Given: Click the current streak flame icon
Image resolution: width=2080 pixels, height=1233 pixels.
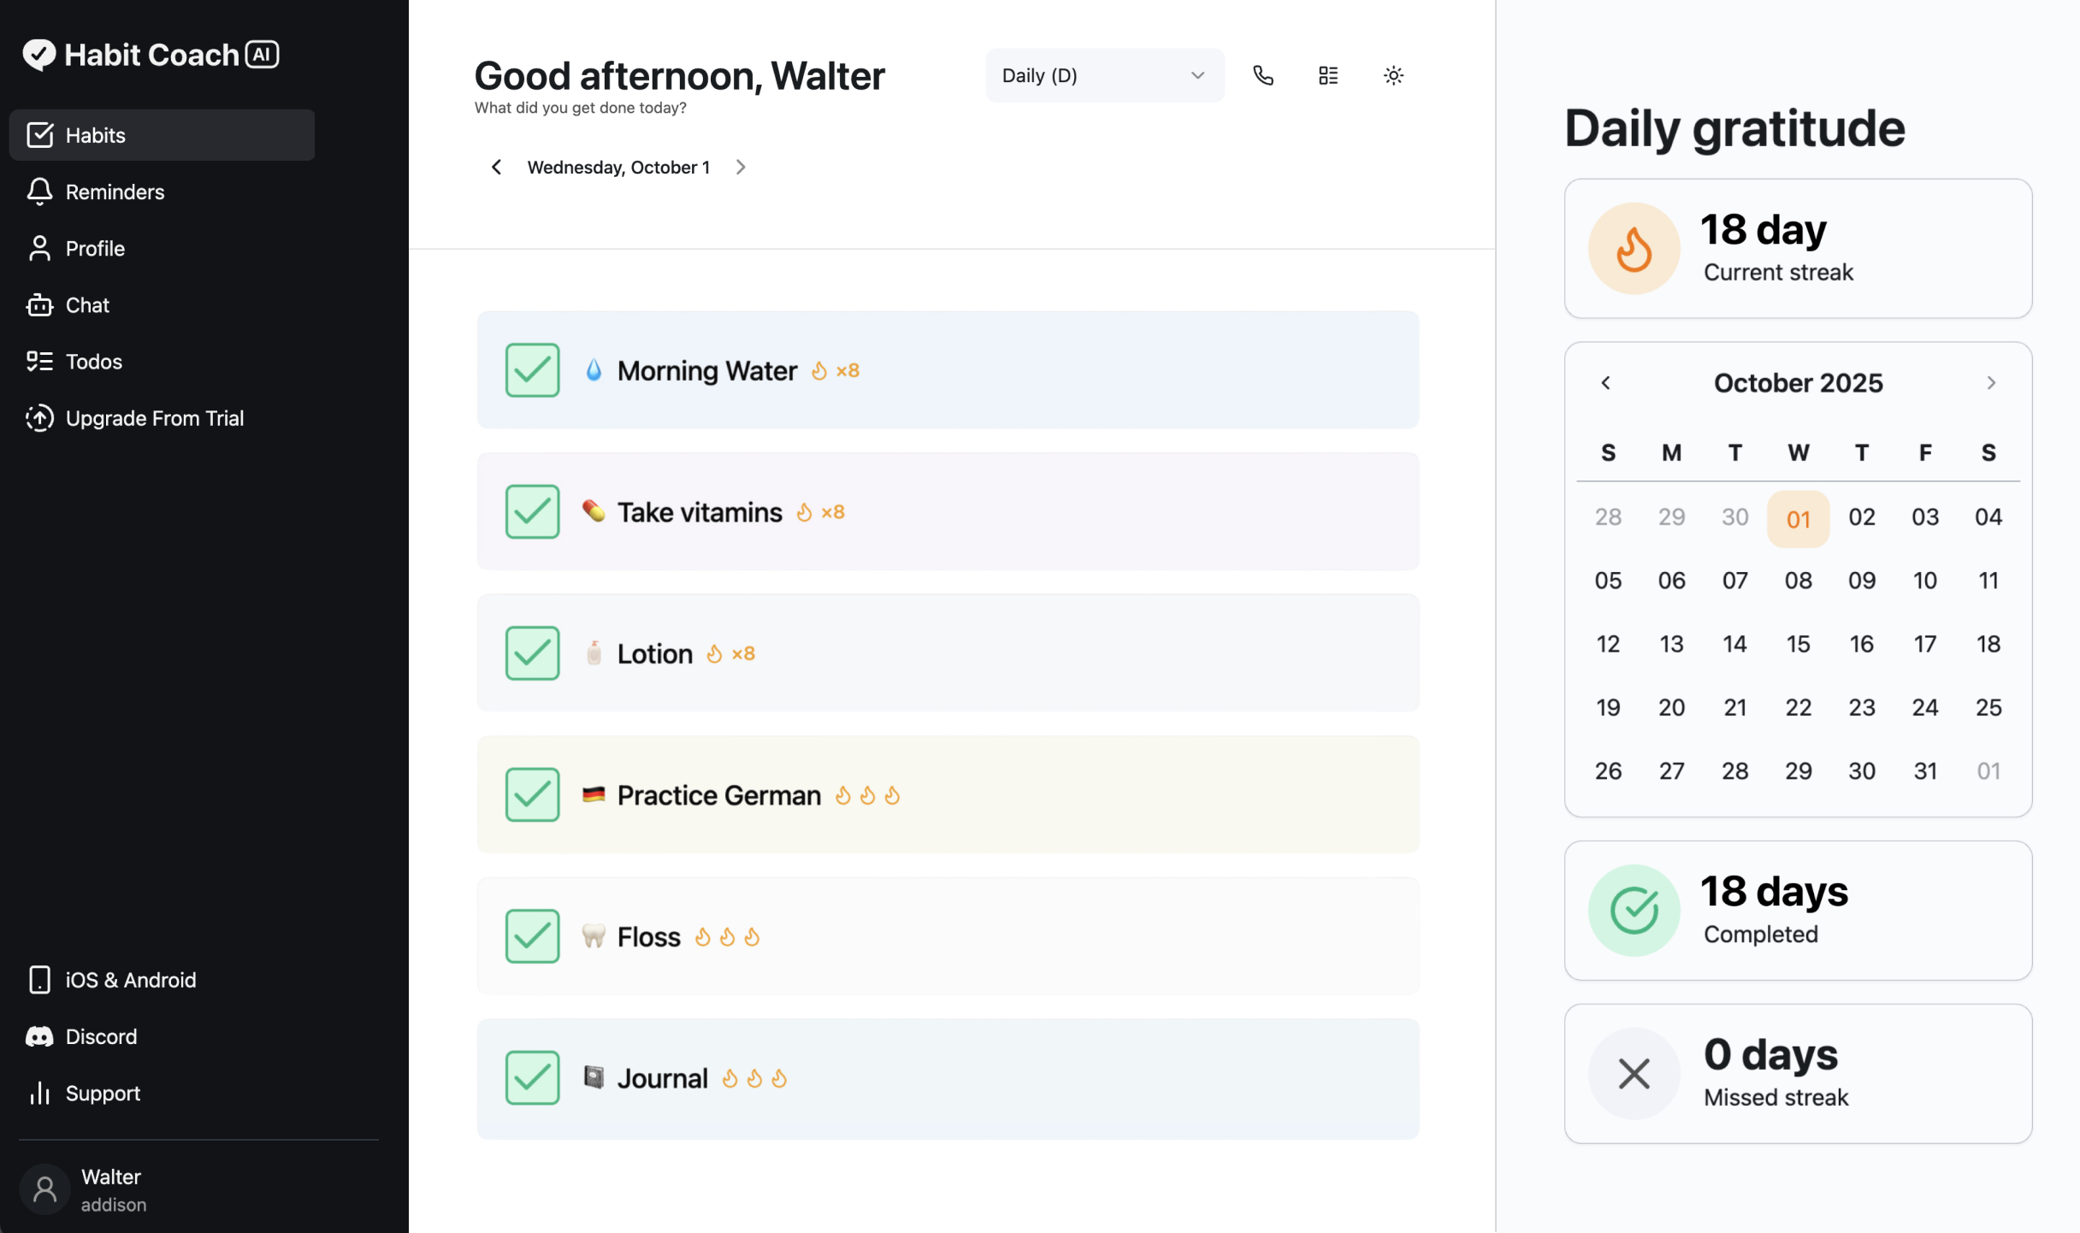Looking at the screenshot, I should (1634, 249).
